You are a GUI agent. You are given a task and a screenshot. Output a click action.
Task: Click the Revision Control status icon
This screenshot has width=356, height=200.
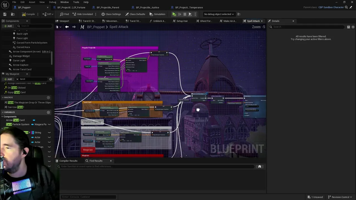(x=329, y=197)
